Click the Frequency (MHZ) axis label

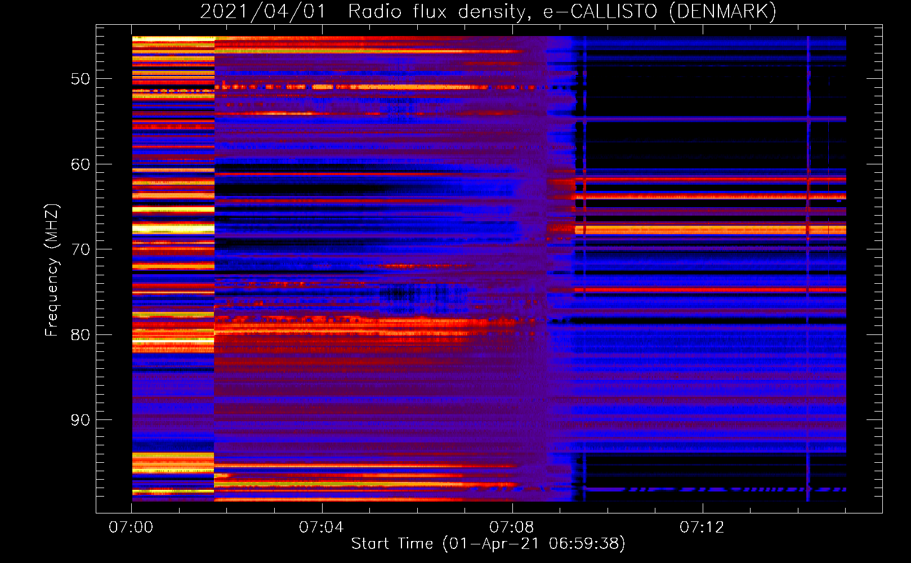coord(52,270)
